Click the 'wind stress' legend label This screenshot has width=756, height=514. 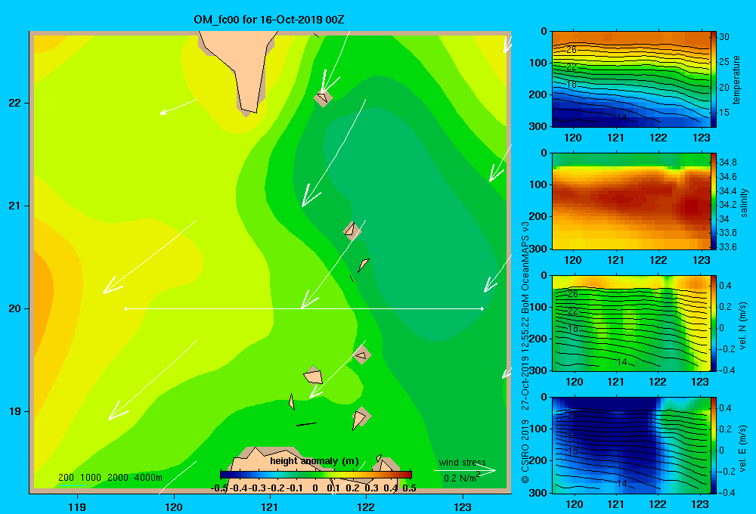[x=463, y=462]
